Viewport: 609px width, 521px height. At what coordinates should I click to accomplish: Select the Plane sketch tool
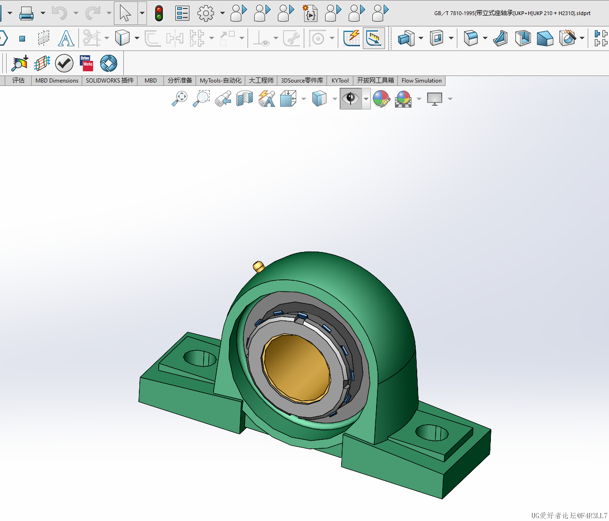pyautogui.click(x=43, y=38)
